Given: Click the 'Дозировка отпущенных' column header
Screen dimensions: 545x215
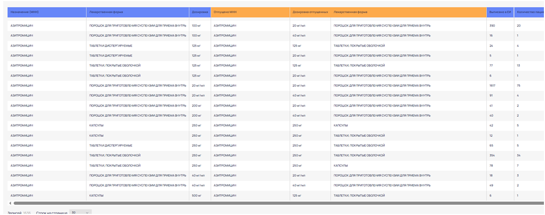Looking at the screenshot, I should 310,12.
